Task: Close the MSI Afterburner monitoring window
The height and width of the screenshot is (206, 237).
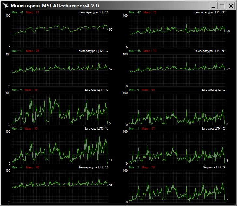Action: coord(230,6)
